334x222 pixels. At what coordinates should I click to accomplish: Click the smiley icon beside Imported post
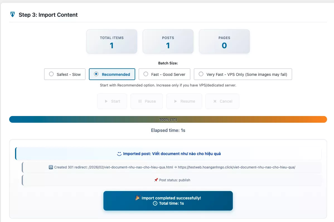119,154
